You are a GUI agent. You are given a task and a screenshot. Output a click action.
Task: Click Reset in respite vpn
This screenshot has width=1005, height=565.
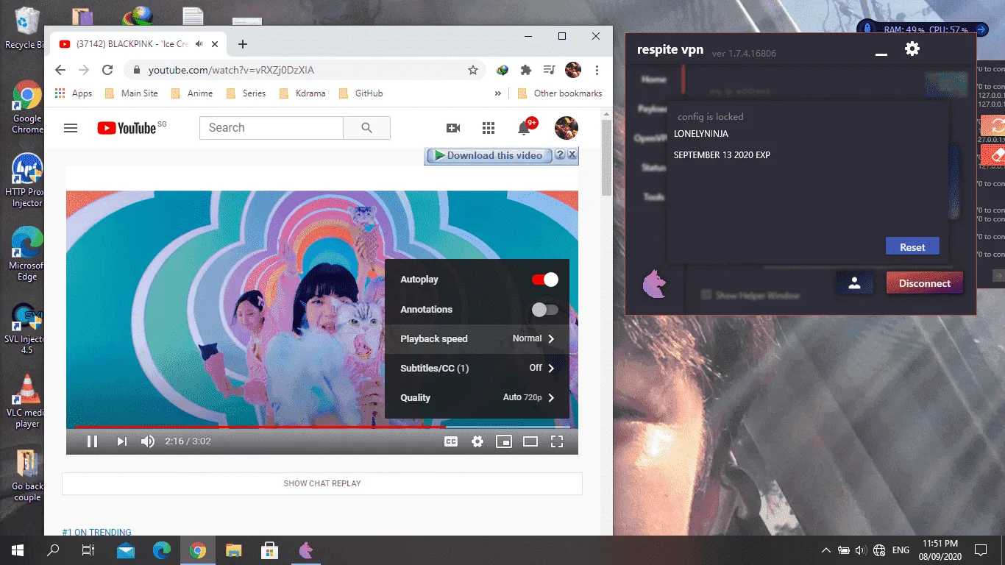912,247
